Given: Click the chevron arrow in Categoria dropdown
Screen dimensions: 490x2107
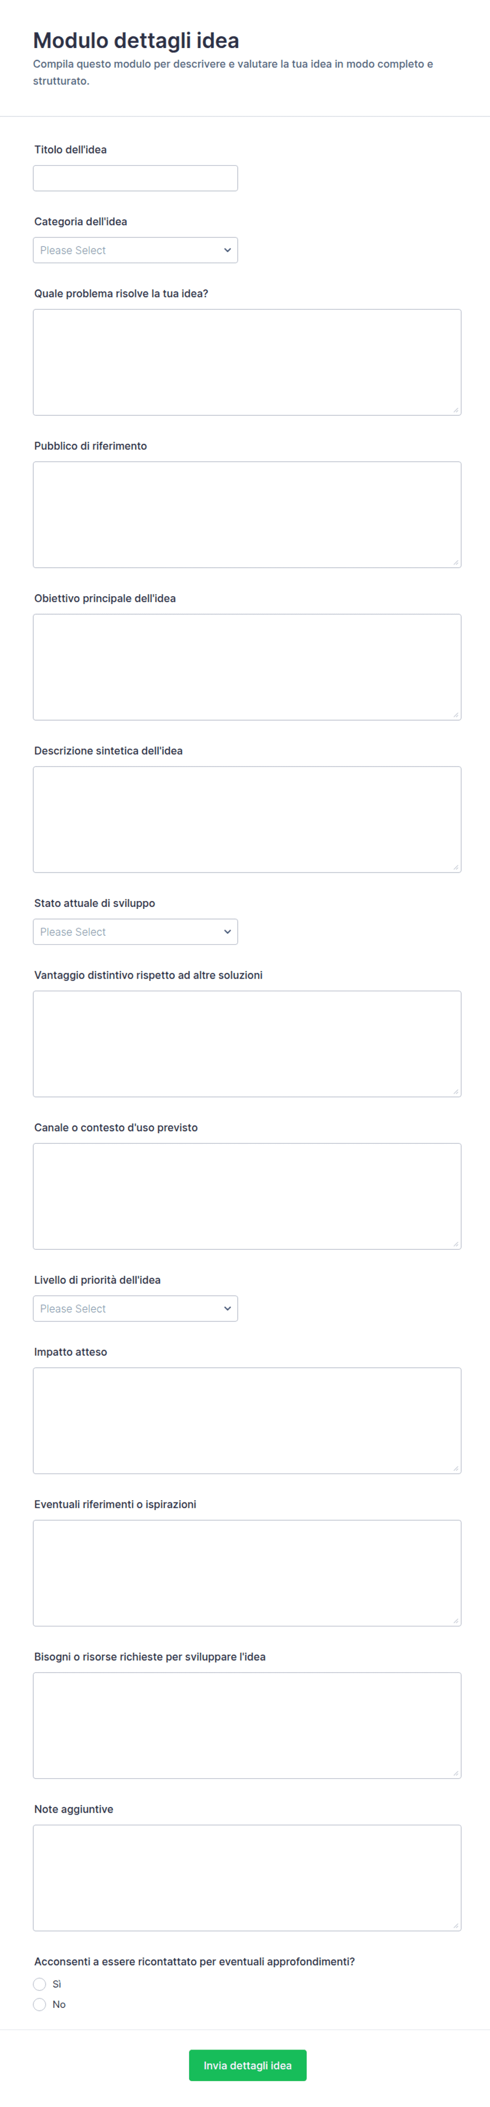Looking at the screenshot, I should [x=227, y=250].
